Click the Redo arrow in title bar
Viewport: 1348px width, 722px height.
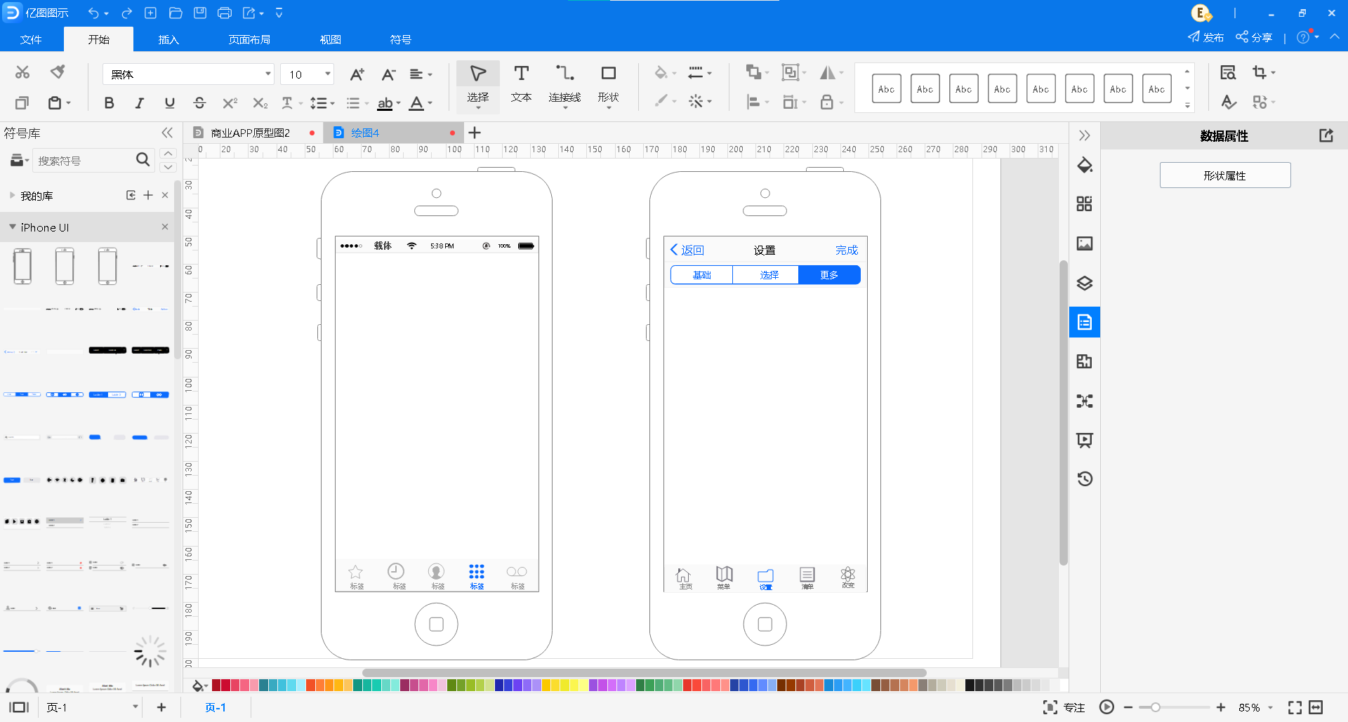(127, 13)
